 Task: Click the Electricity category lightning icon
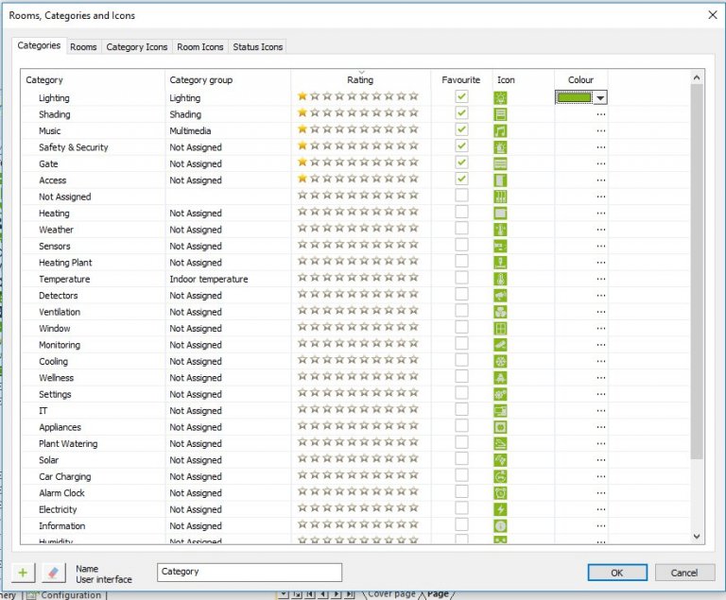501,509
